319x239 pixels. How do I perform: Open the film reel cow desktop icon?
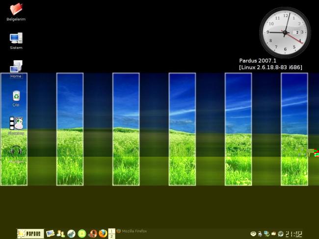(x=16, y=123)
